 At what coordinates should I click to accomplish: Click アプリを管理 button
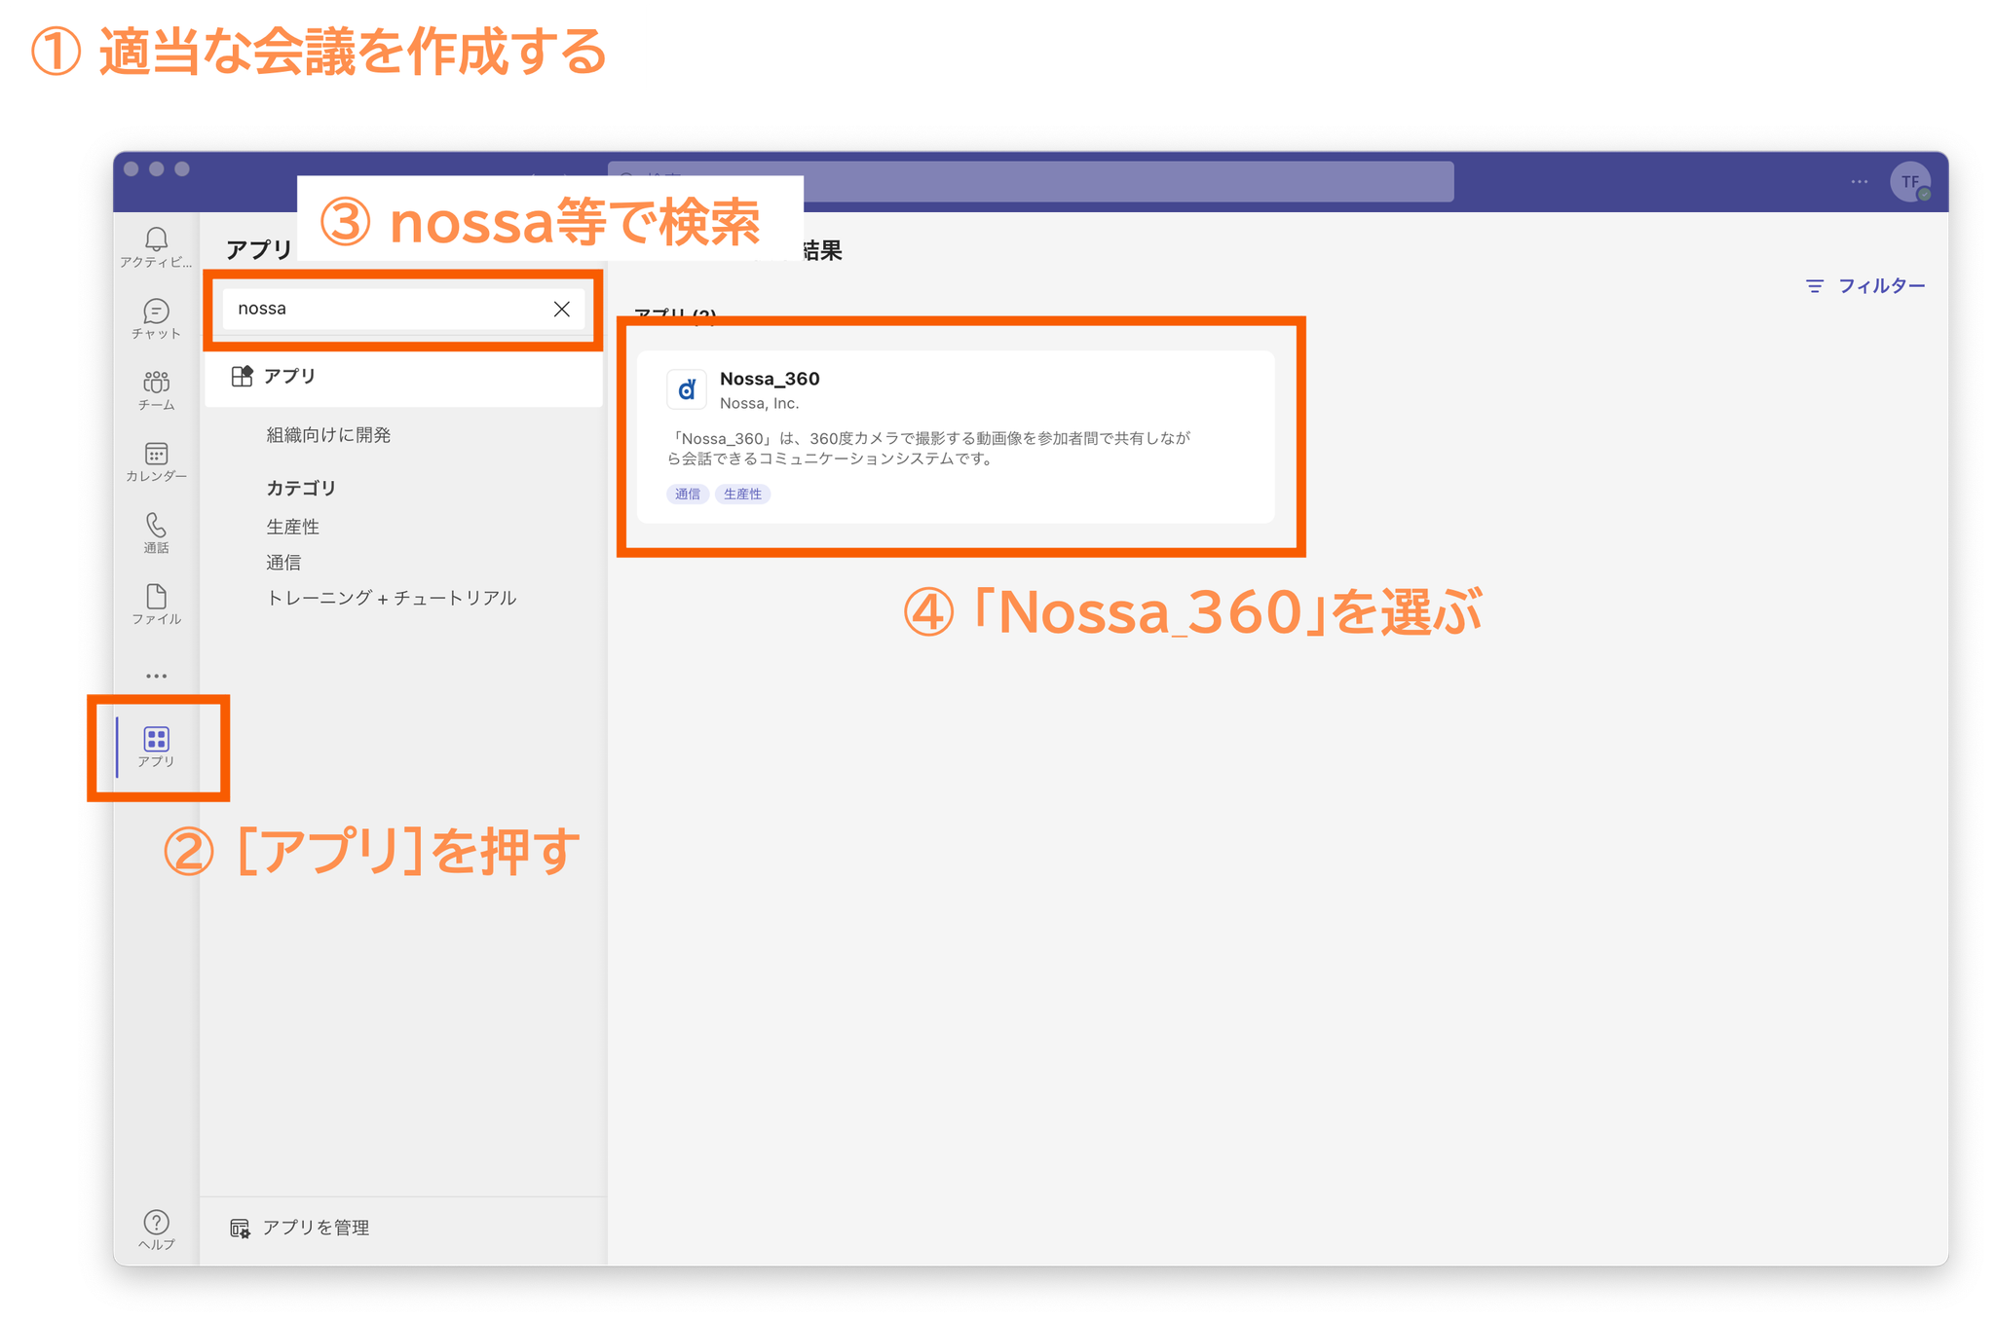(300, 1228)
